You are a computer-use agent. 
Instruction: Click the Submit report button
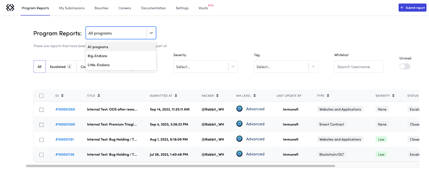click(412, 7)
